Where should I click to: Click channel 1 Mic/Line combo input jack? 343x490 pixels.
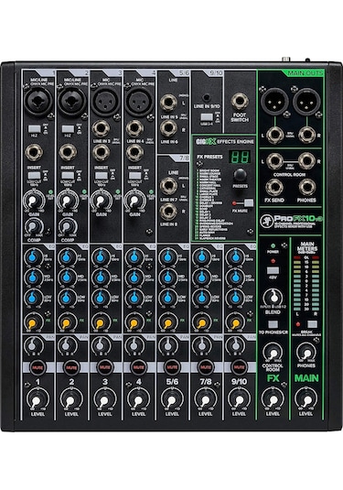(38, 102)
